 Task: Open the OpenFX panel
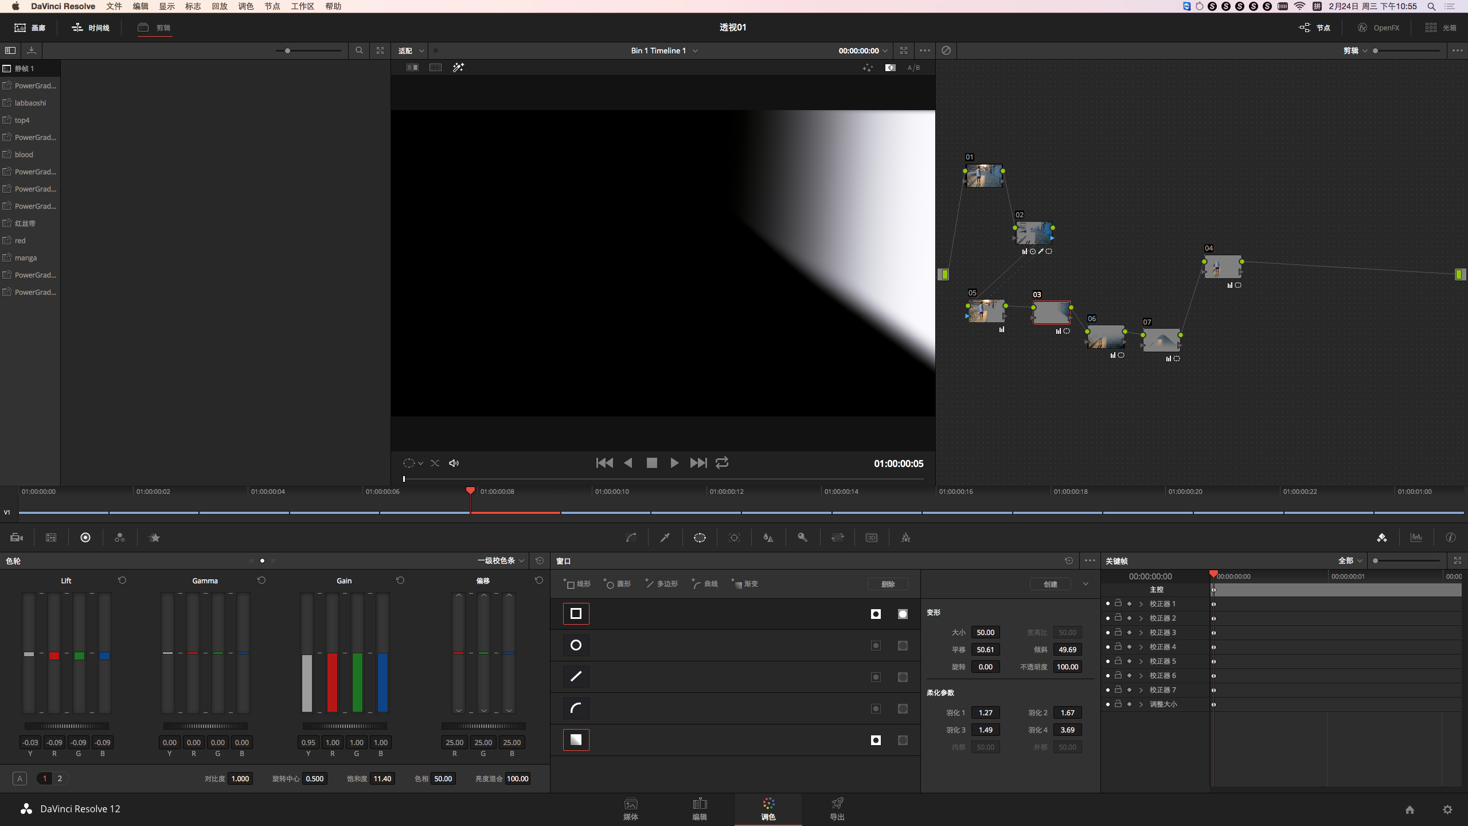(x=1379, y=28)
